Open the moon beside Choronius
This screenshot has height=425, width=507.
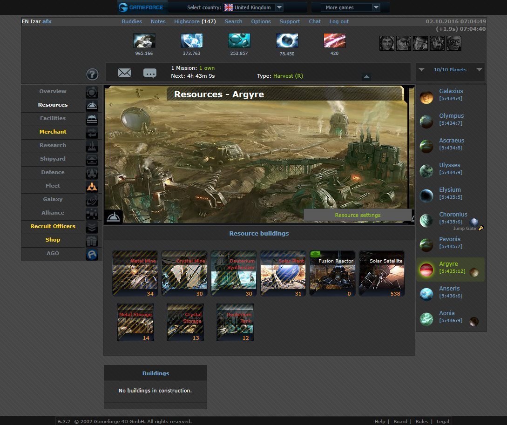pyautogui.click(x=474, y=222)
